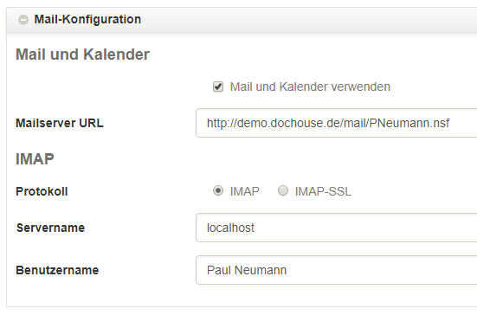This screenshot has height=315, width=477.
Task: Click the Mail-Konfiguration panel title
Action: (87, 19)
